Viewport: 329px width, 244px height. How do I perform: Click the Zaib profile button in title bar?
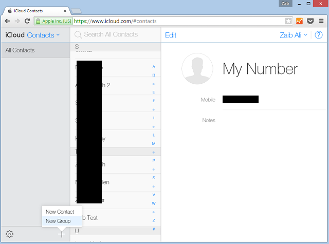click(x=285, y=4)
